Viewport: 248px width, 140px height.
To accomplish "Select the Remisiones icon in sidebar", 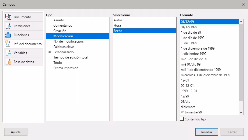I will point(8,26).
